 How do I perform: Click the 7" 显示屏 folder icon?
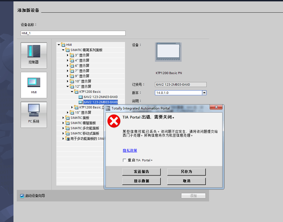(72, 71)
